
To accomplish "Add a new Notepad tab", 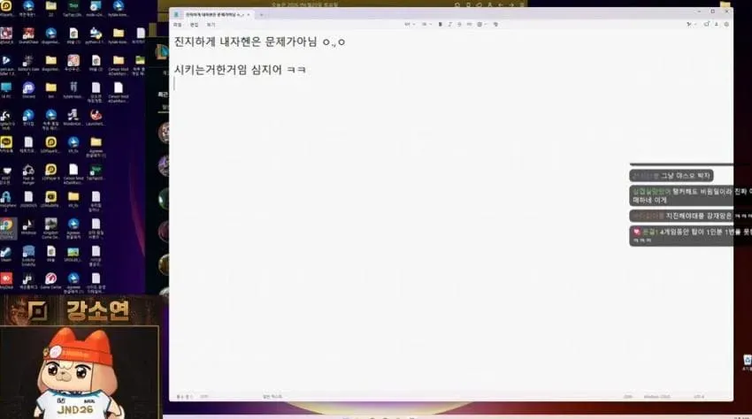I will coord(261,15).
